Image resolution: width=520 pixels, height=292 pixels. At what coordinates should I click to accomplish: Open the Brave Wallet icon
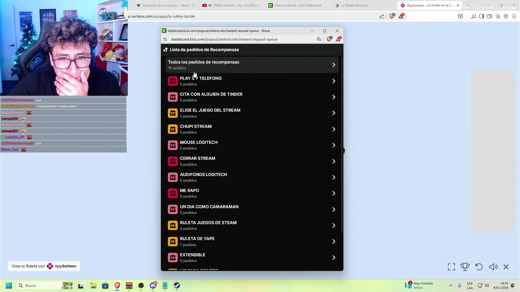click(490, 16)
